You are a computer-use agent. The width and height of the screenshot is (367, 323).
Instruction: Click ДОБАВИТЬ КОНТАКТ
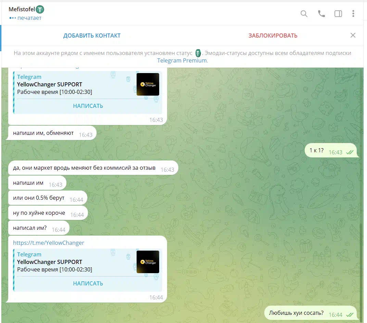pyautogui.click(x=92, y=36)
